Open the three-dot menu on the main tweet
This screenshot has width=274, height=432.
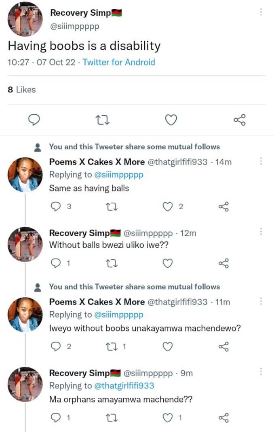pos(261,12)
